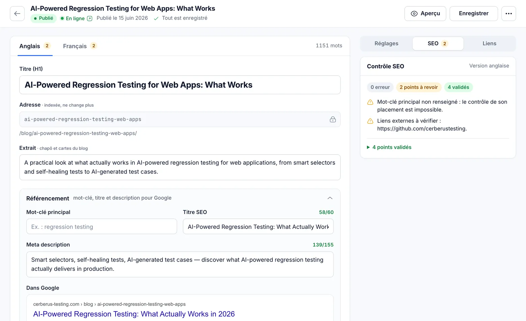Click the back arrow button

pos(17,14)
